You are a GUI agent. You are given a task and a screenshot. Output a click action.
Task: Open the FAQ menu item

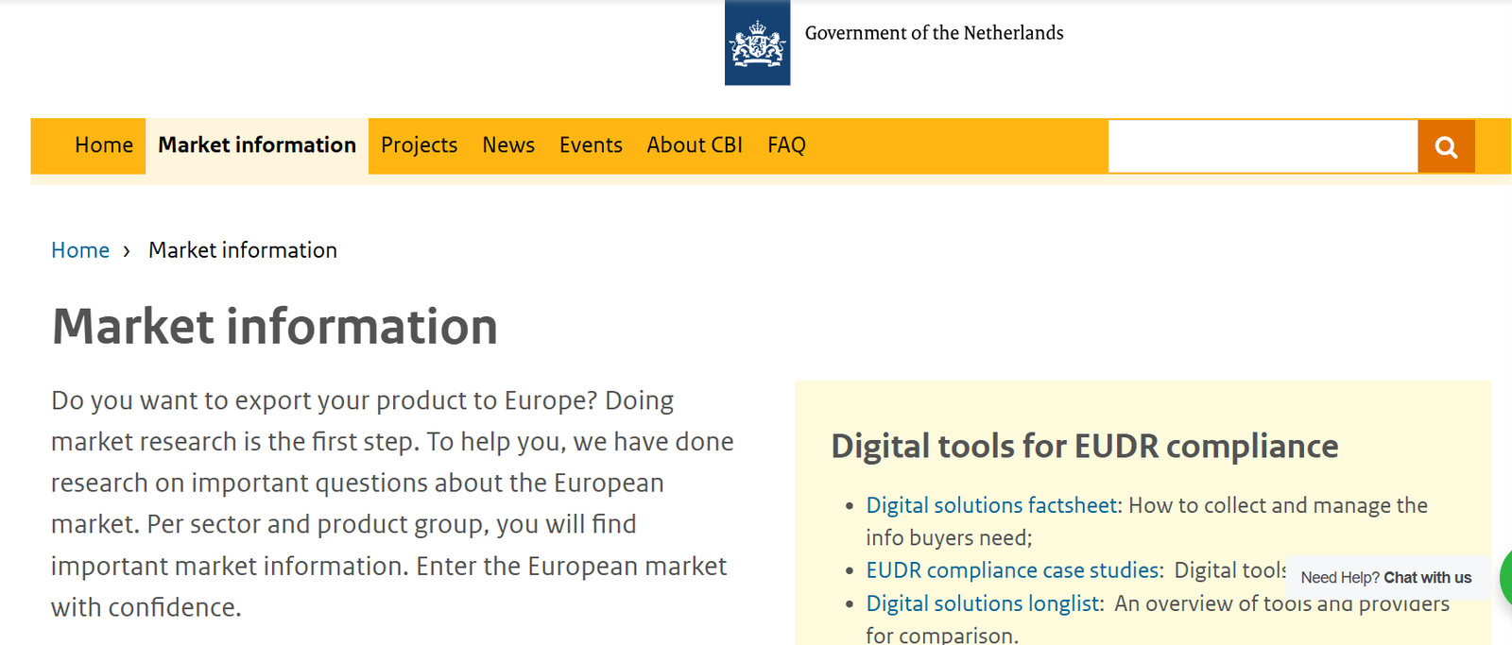786,145
